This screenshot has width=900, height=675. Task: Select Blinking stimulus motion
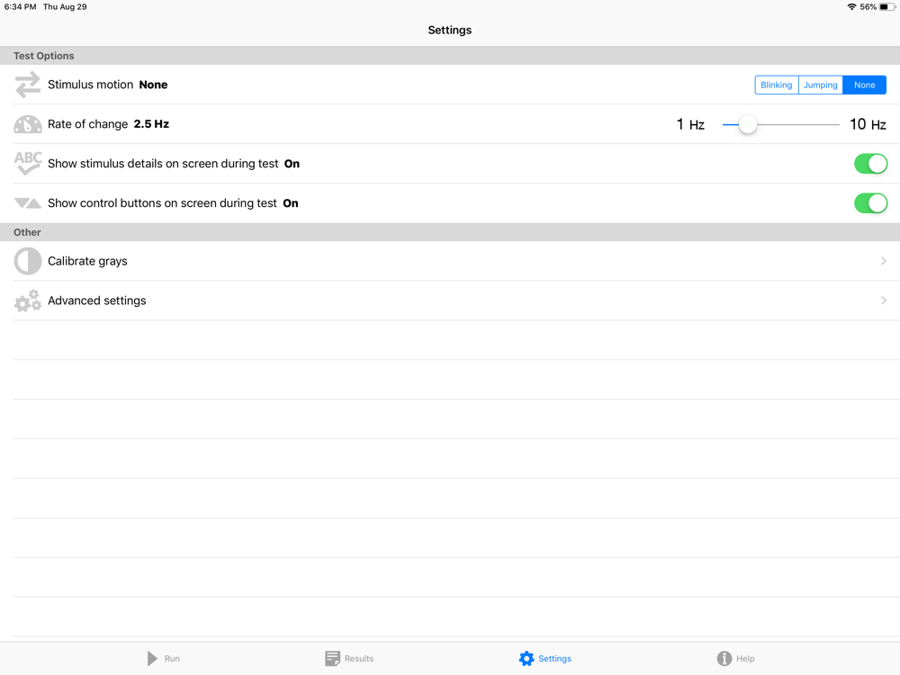[x=776, y=85]
